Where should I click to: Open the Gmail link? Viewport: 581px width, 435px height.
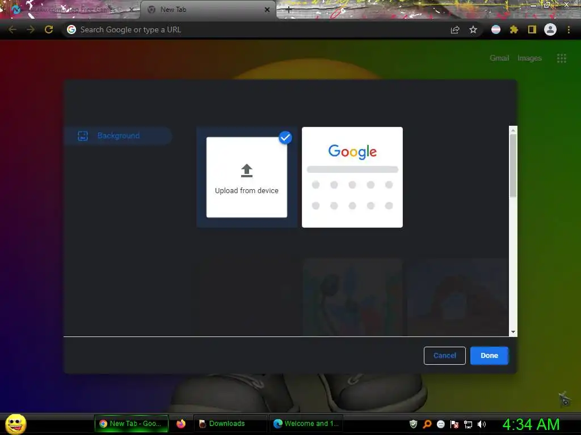(499, 58)
